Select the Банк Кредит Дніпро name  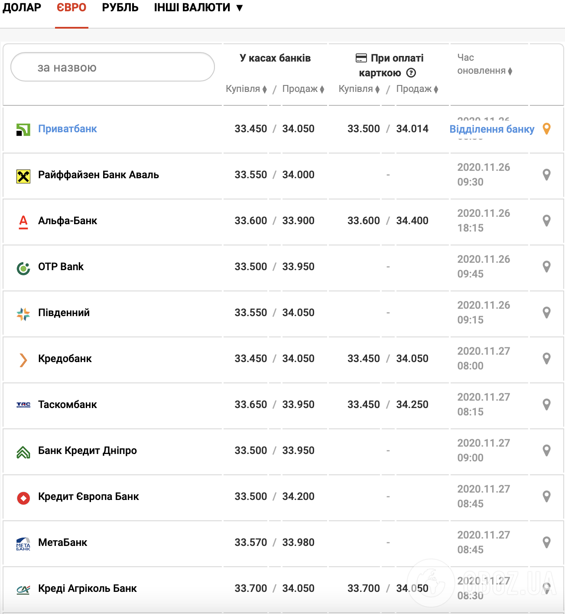(88, 451)
